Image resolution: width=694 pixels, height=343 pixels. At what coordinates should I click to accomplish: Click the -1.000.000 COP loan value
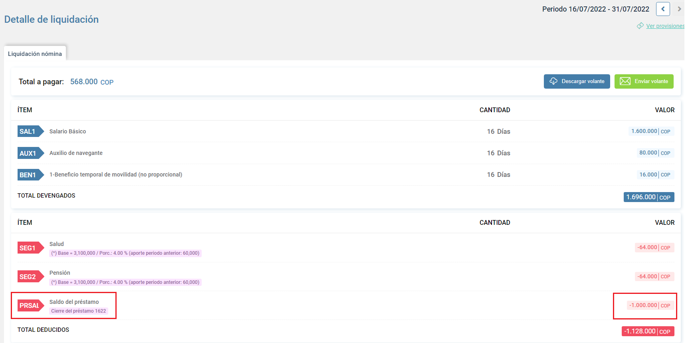[x=650, y=305]
